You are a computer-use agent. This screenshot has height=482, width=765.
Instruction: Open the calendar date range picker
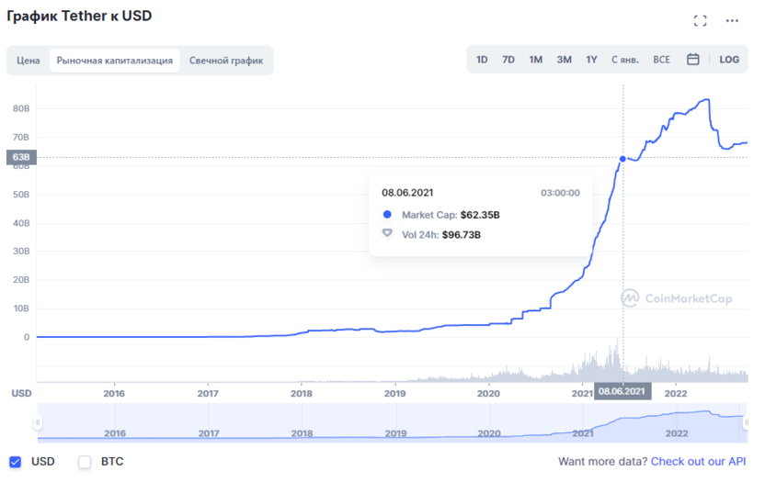point(693,60)
